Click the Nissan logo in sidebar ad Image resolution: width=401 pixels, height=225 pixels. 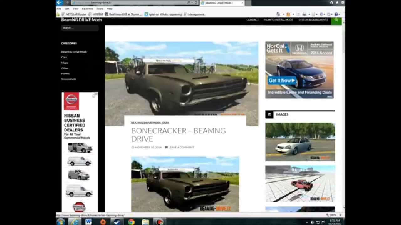point(71,101)
